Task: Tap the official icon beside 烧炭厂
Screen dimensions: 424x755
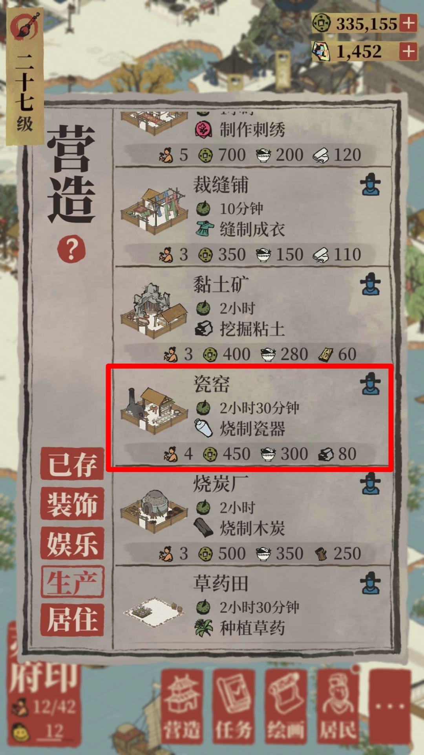Action: [x=371, y=484]
